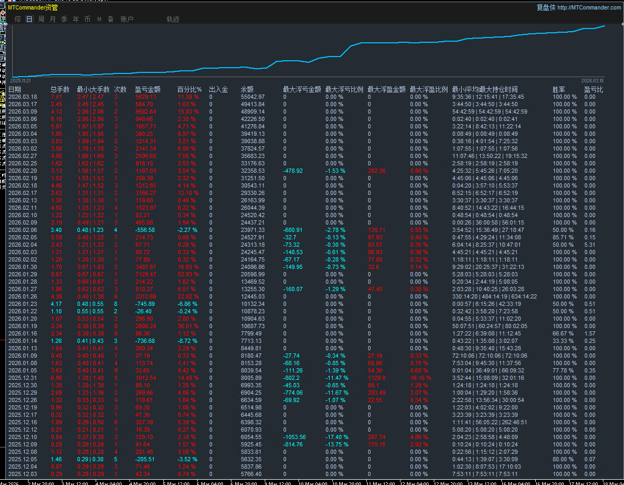
Task: Open the 备 notes tab
Action: (110, 19)
